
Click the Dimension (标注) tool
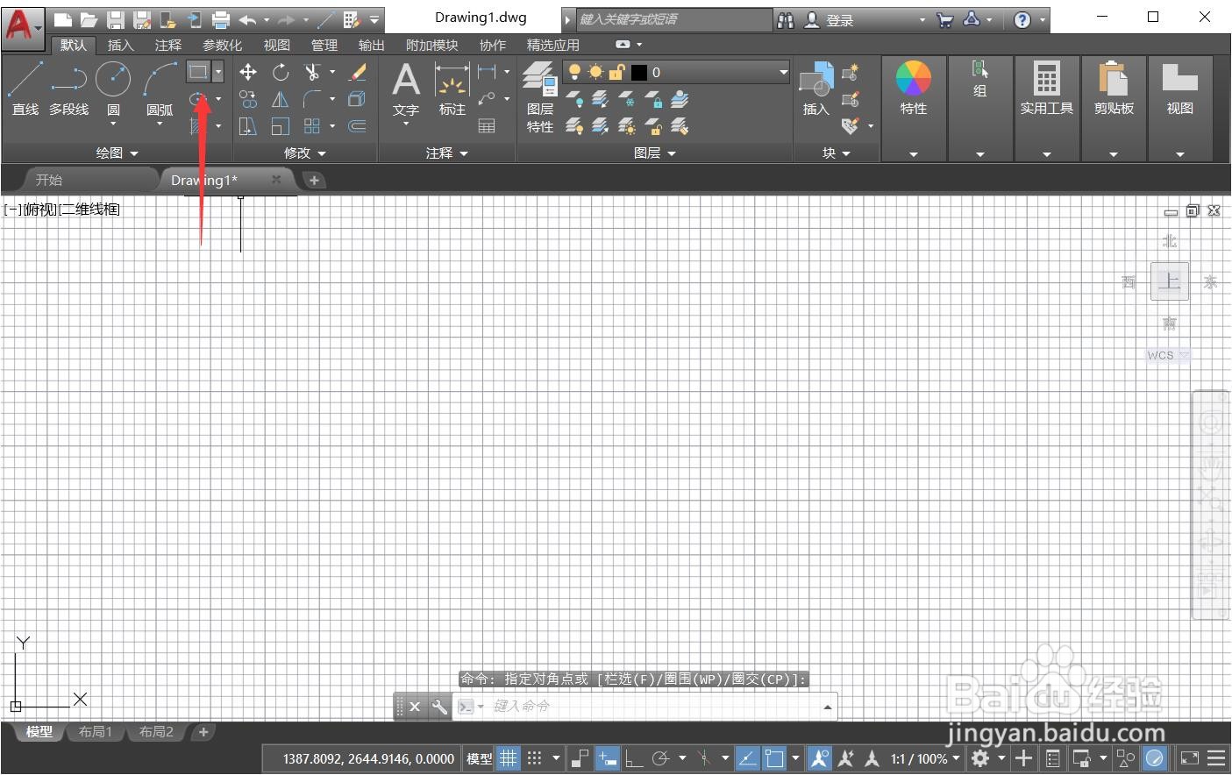tap(452, 90)
